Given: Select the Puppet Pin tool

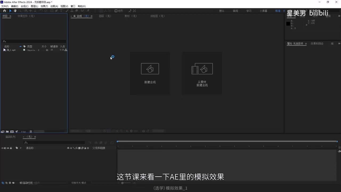Looking at the screenshot, I should [88, 11].
